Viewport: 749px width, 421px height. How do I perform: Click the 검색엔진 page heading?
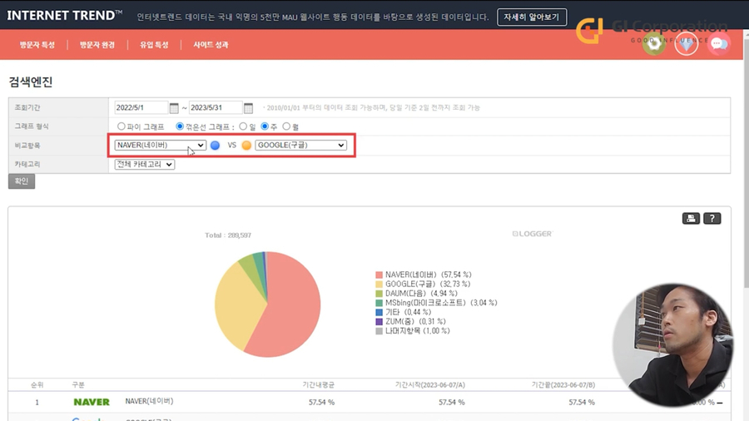click(x=31, y=82)
